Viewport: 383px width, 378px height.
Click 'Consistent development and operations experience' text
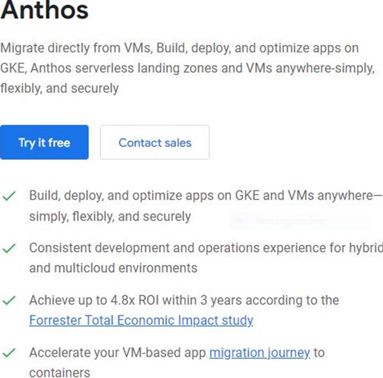click(x=205, y=248)
